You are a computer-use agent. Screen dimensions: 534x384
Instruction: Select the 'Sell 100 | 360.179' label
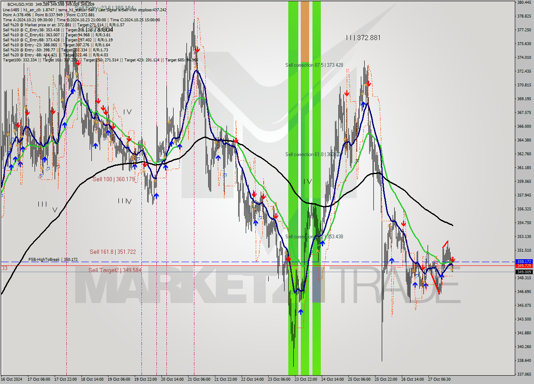(113, 179)
